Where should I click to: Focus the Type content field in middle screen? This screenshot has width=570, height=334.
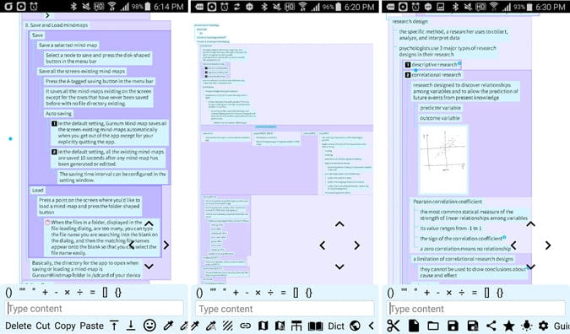[x=285, y=309]
